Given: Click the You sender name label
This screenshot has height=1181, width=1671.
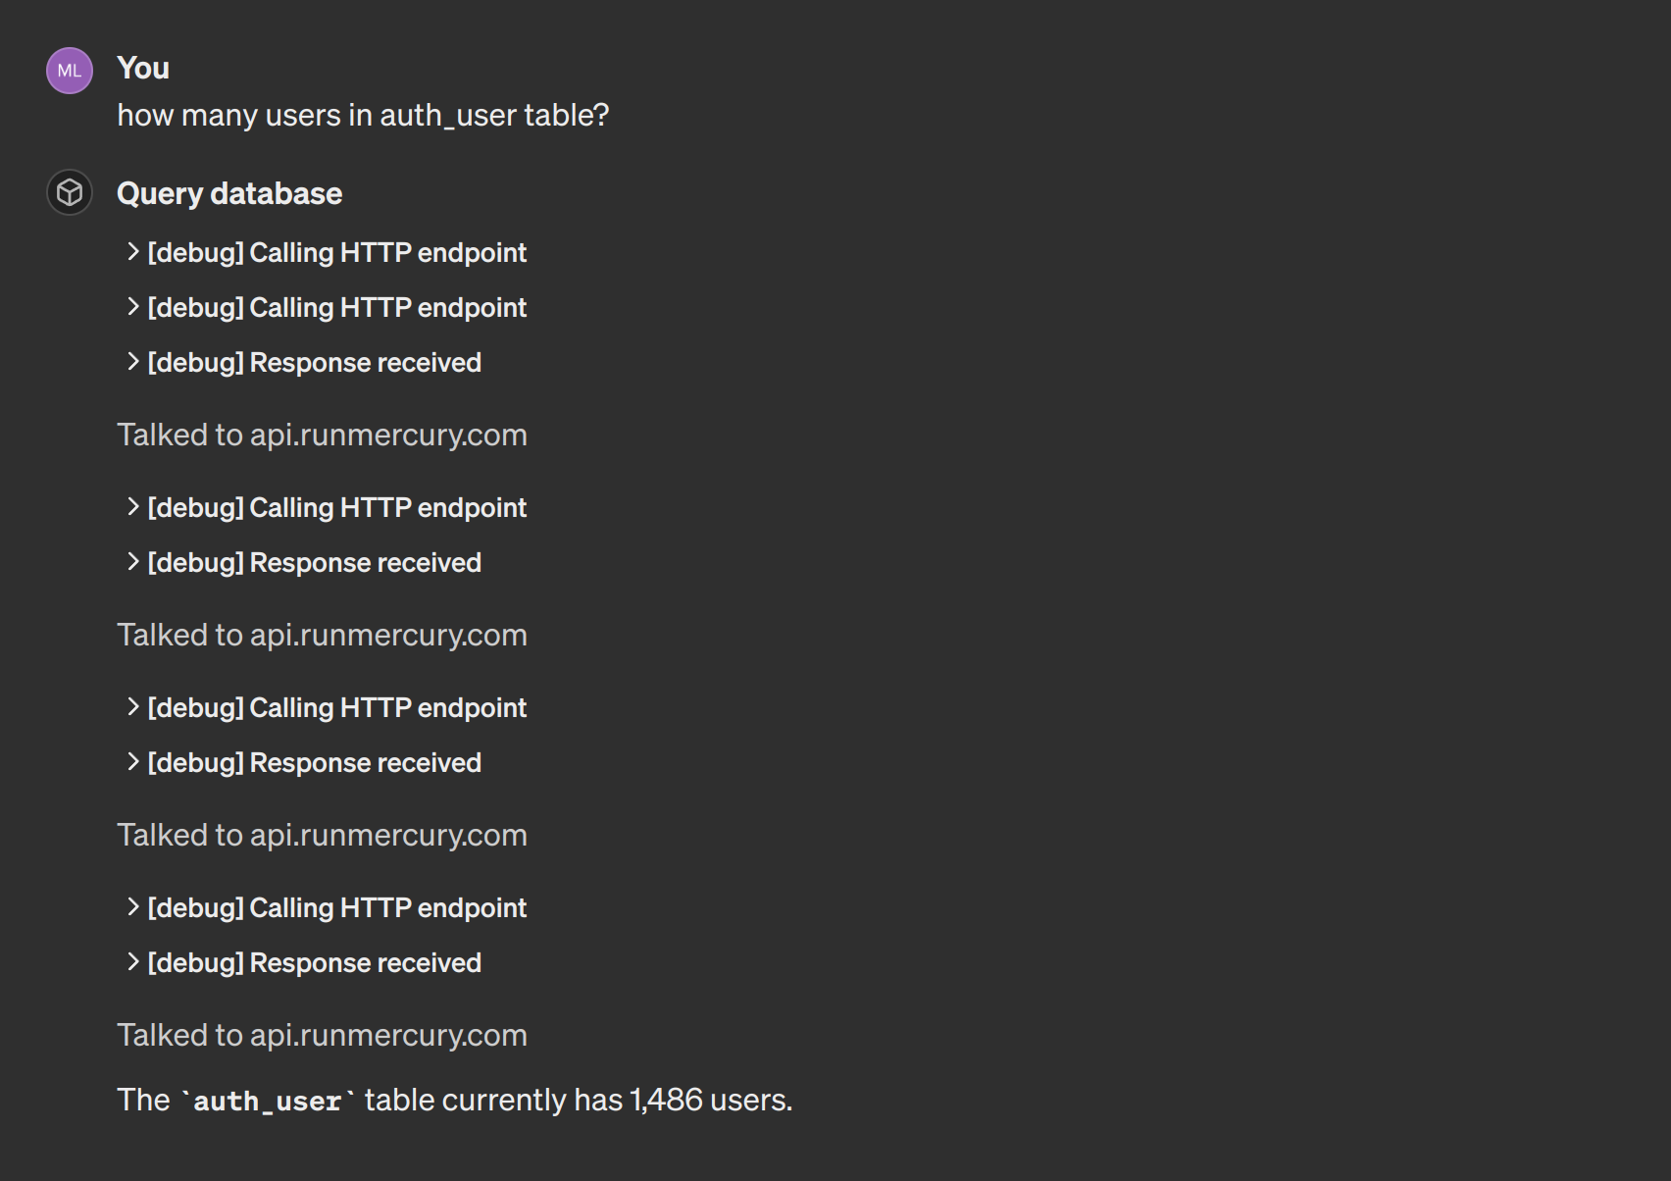Looking at the screenshot, I should (x=143, y=68).
